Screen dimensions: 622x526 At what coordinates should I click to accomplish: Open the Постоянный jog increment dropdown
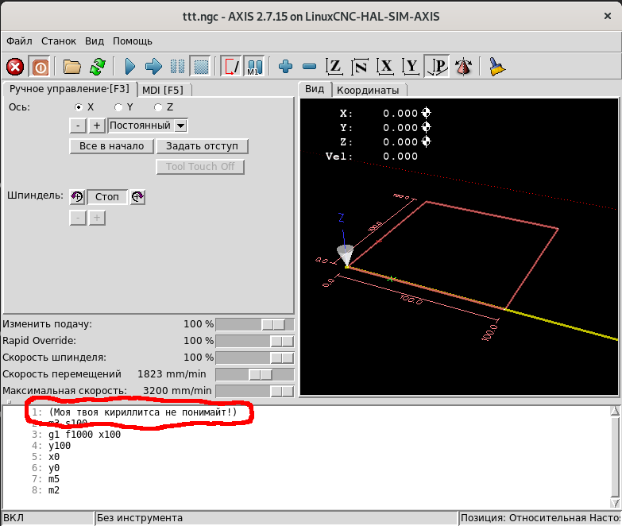coord(148,126)
